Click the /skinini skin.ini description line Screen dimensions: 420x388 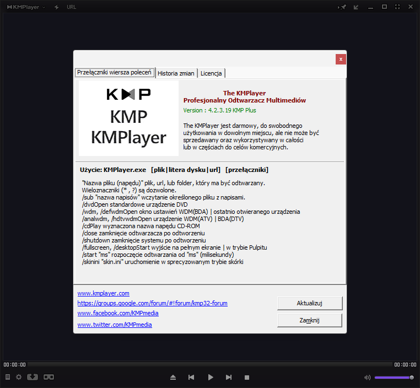pyautogui.click(x=163, y=262)
